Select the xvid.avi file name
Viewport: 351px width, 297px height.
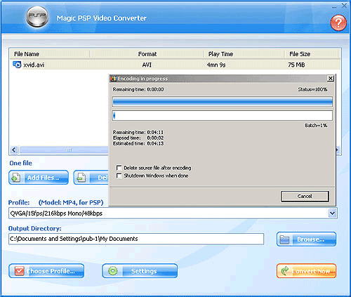(34, 65)
